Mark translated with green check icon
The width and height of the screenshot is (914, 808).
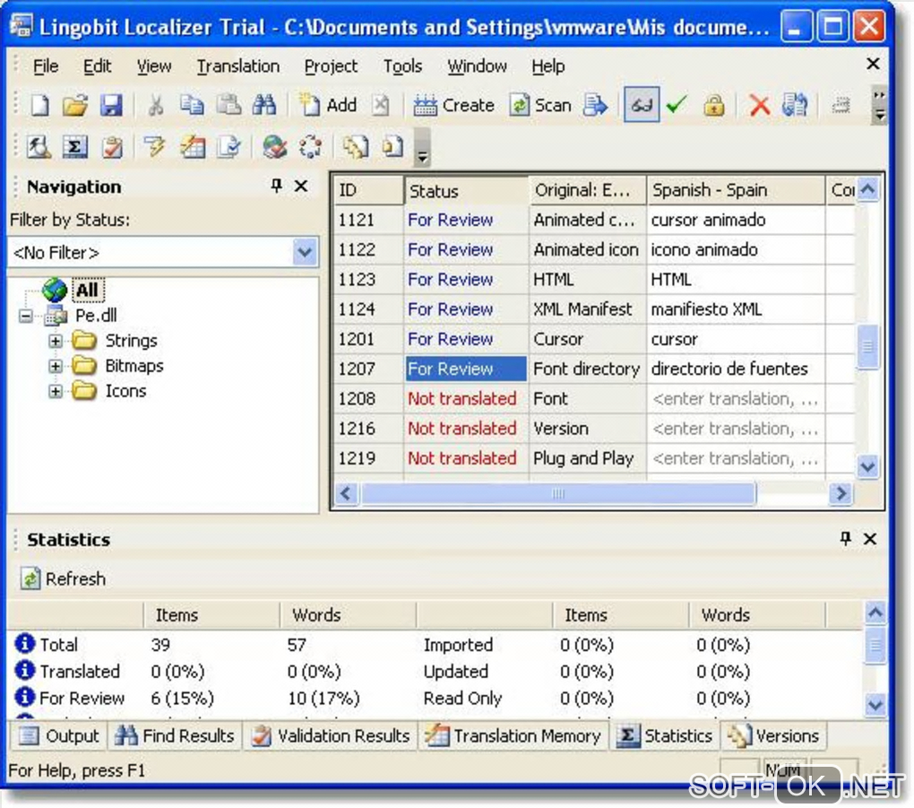(x=677, y=106)
